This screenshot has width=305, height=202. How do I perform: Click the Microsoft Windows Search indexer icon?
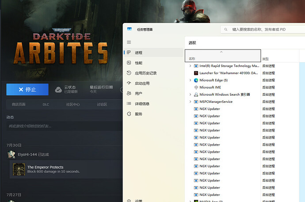pyautogui.click(x=196, y=94)
